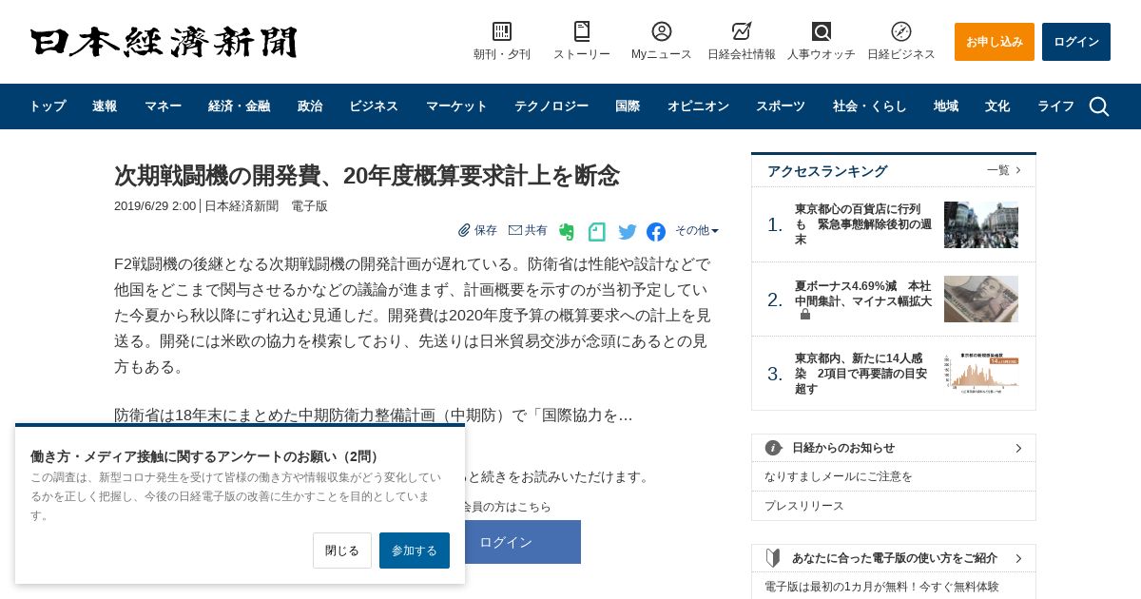Dismiss survey with 閉じる button
Viewport: 1141px width, 599px height.
pyautogui.click(x=342, y=551)
